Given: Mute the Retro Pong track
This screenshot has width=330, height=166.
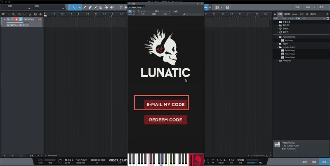Looking at the screenshot, I should (x=8, y=19).
